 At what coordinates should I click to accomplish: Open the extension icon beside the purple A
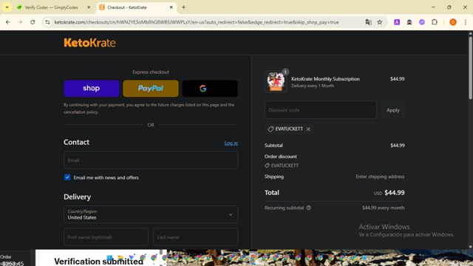(409, 22)
